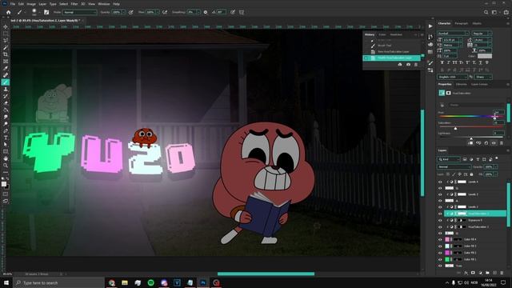
Task: Switch to the Paragraph tab
Action: click(x=461, y=23)
